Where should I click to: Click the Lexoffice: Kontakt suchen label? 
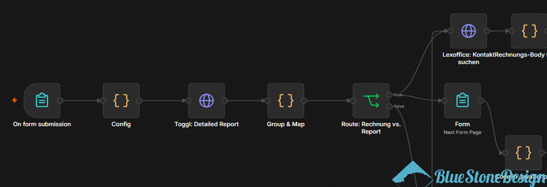tap(468, 58)
